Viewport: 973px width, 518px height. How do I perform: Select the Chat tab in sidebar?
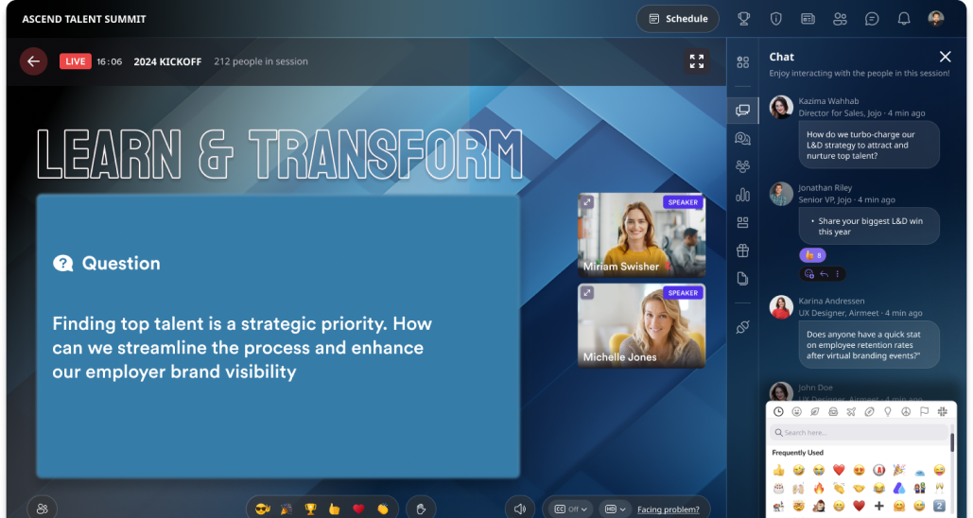743,111
